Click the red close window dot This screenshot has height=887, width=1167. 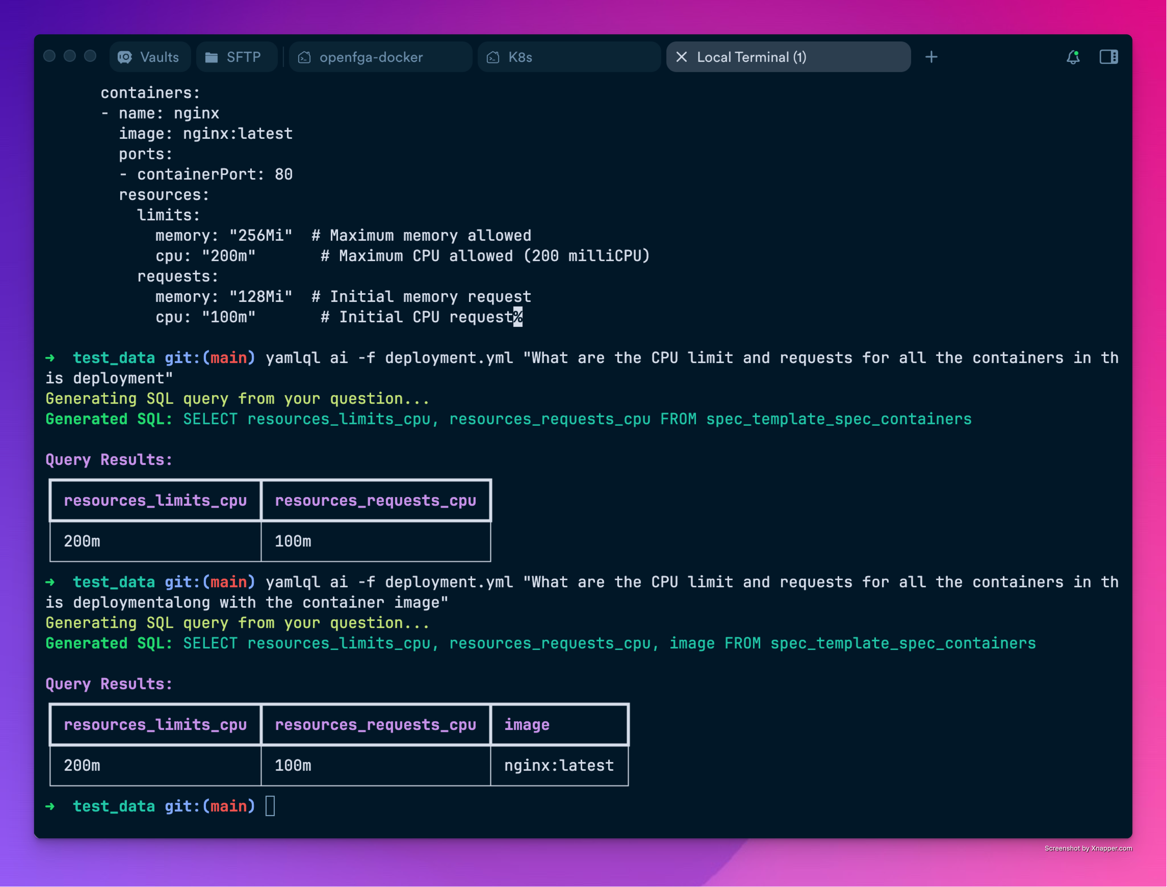coord(50,56)
